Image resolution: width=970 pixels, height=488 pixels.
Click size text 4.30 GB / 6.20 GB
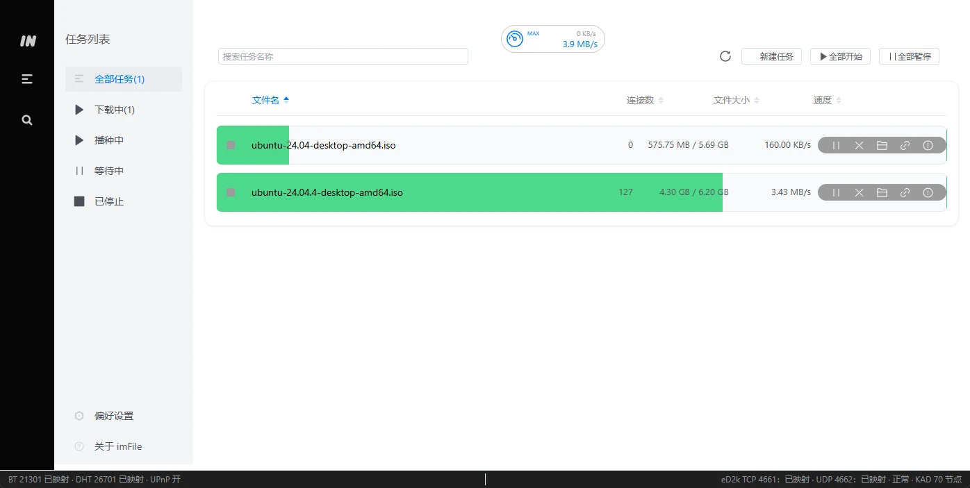[694, 192]
